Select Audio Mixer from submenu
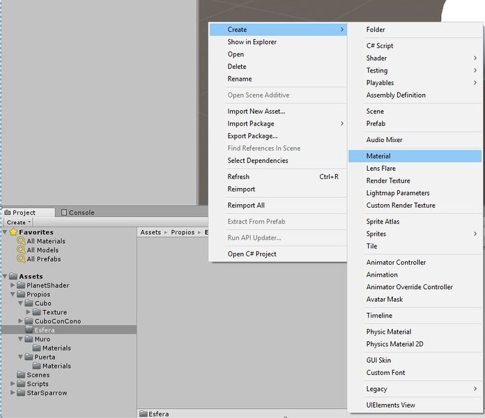The width and height of the screenshot is (485, 418). coord(415,140)
